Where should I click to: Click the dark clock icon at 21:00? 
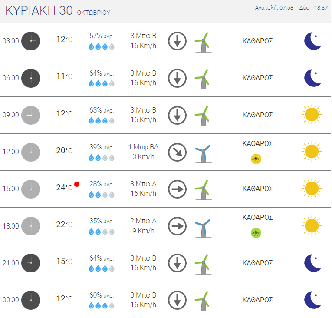[31, 263]
